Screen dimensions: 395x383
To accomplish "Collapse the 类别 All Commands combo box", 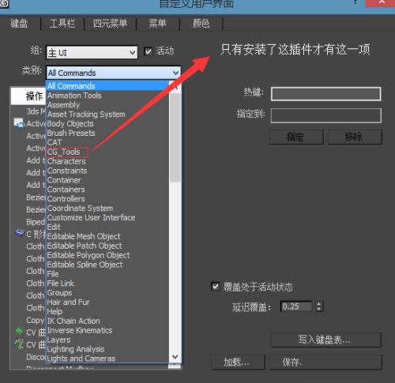I will pyautogui.click(x=114, y=73).
